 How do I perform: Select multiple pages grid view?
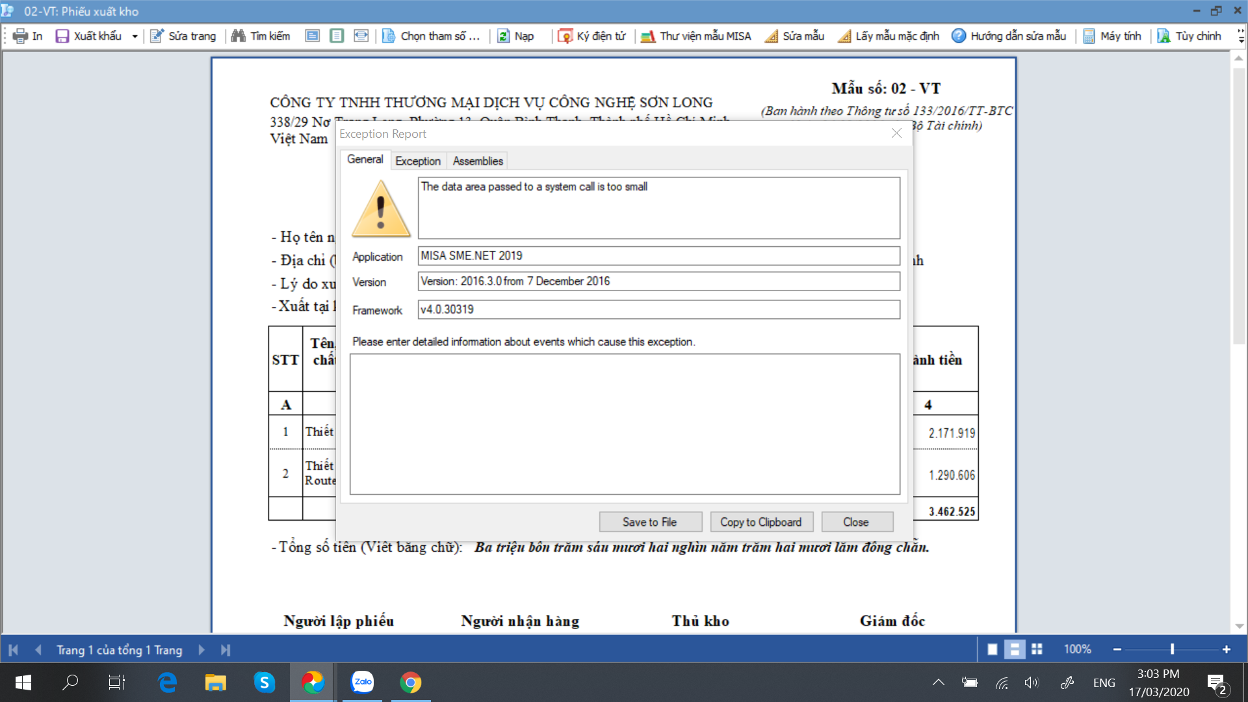[x=1037, y=649]
